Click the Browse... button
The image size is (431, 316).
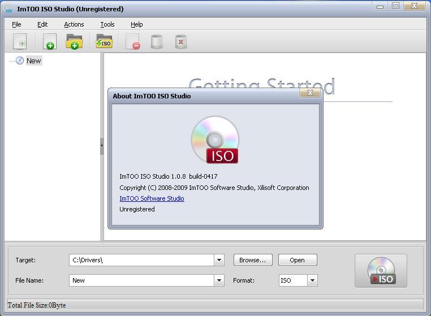(x=253, y=260)
